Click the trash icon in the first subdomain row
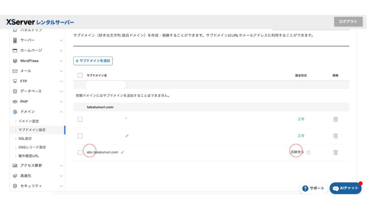This screenshot has height=208, width=369. pyautogui.click(x=335, y=119)
